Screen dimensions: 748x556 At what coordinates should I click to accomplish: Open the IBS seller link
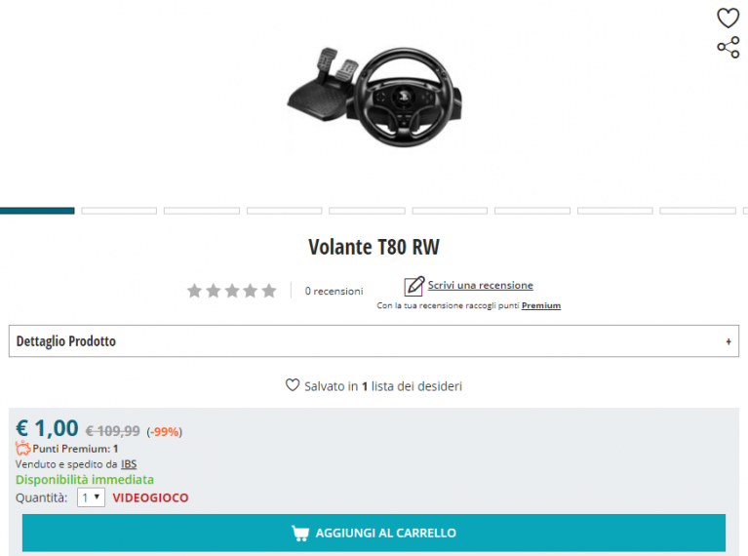click(x=129, y=464)
